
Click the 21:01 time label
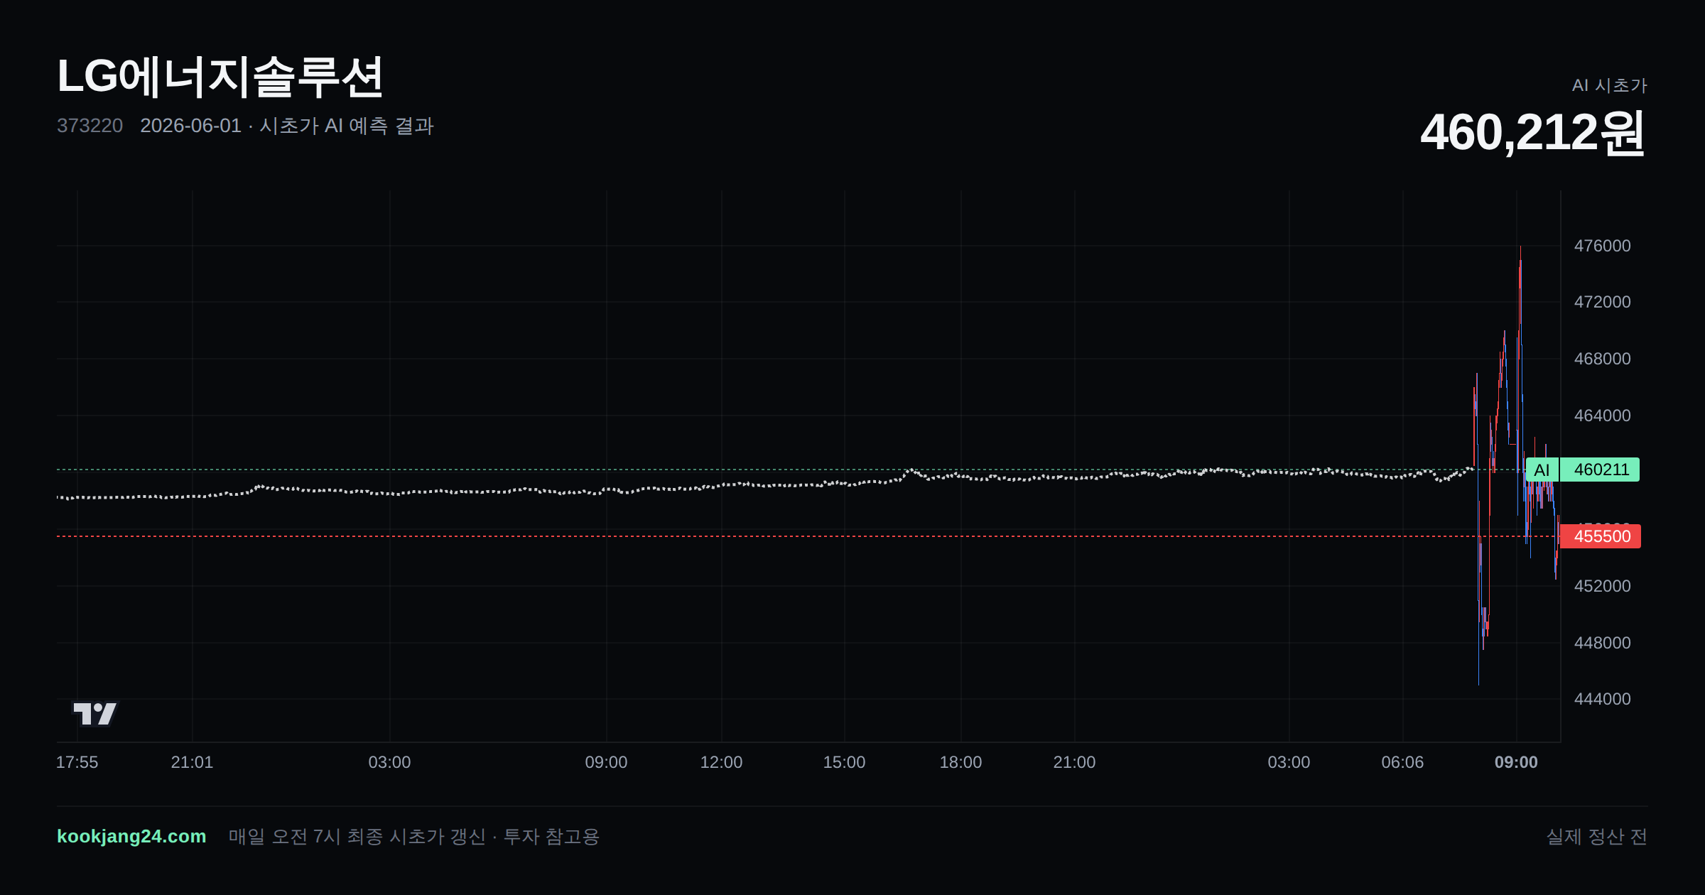(192, 762)
